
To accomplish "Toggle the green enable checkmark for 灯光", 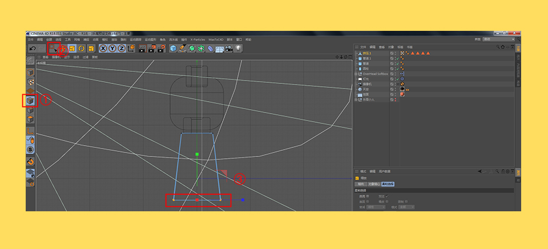I will [398, 79].
